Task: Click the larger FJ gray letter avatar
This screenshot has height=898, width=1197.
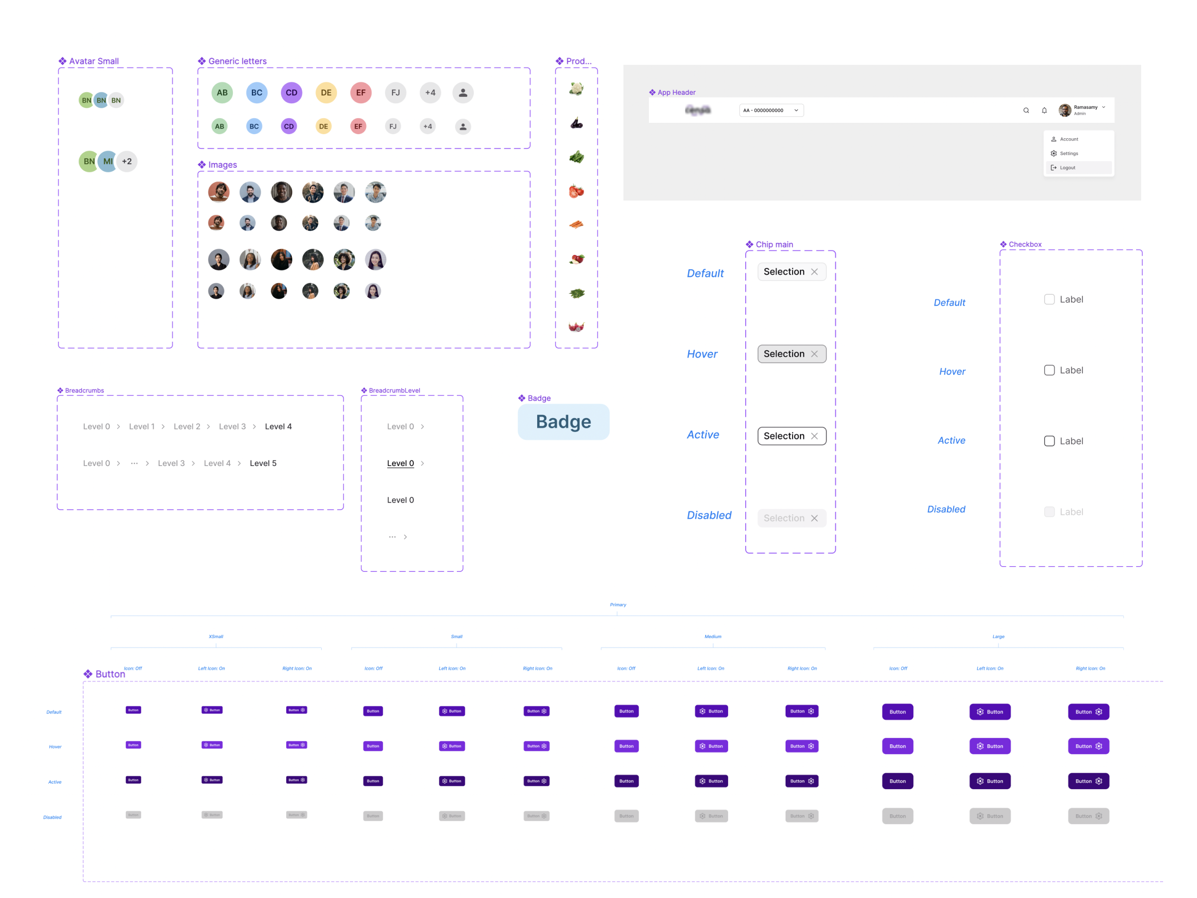Action: pos(396,93)
